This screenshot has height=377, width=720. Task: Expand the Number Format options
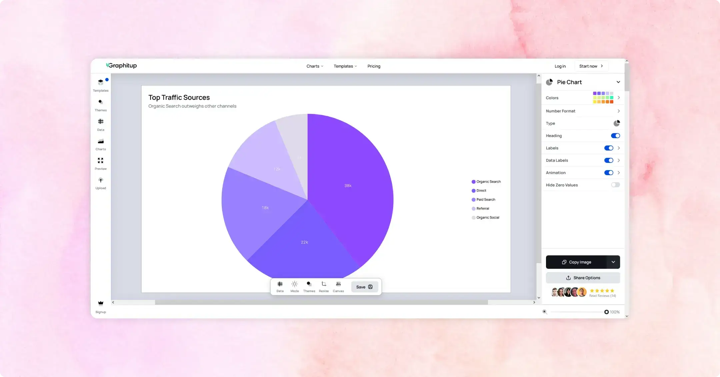[x=618, y=111]
